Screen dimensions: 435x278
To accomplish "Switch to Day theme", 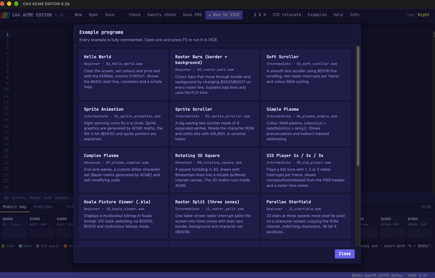I will [411, 15].
